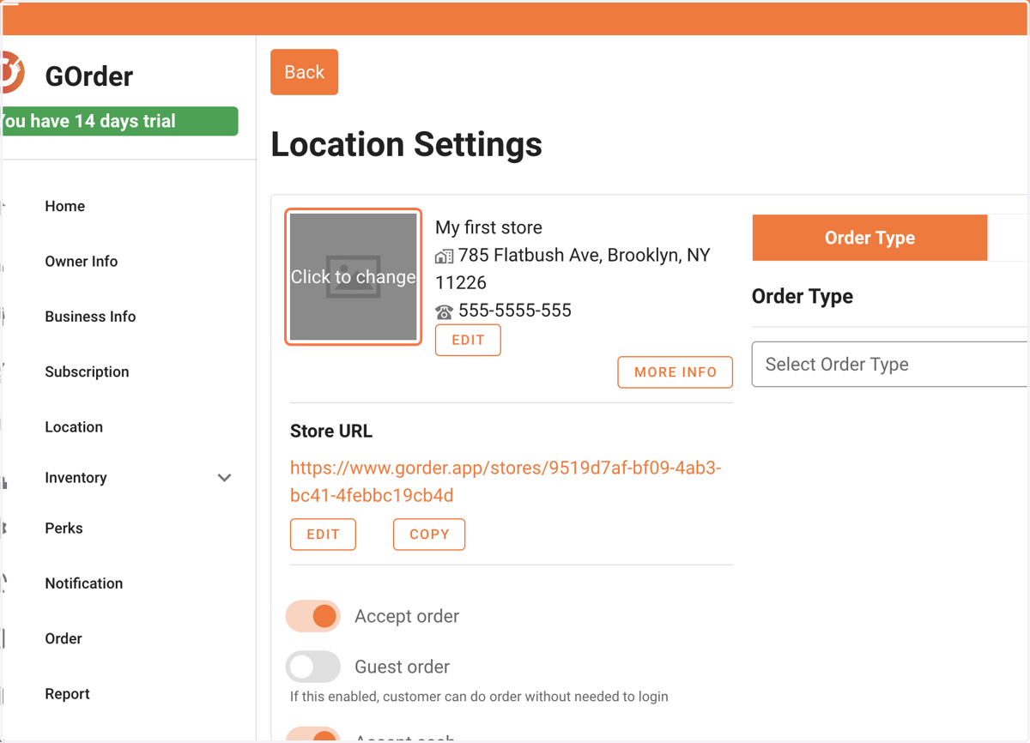The width and height of the screenshot is (1030, 743).
Task: Click the 14 days trial banner
Action: click(119, 121)
